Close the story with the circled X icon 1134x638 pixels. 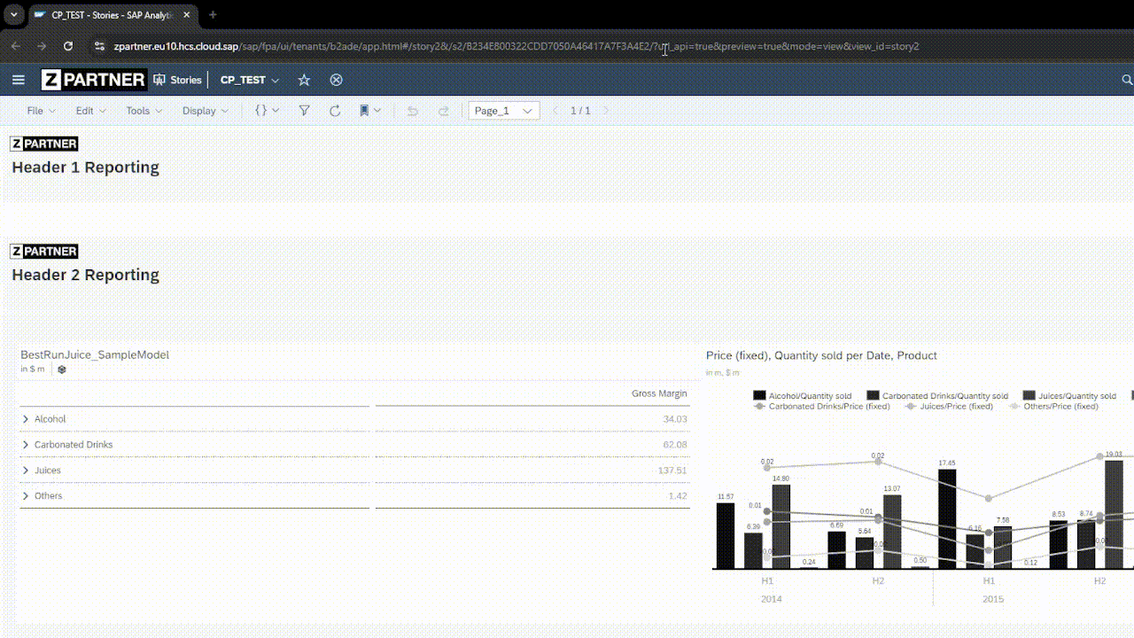point(336,80)
